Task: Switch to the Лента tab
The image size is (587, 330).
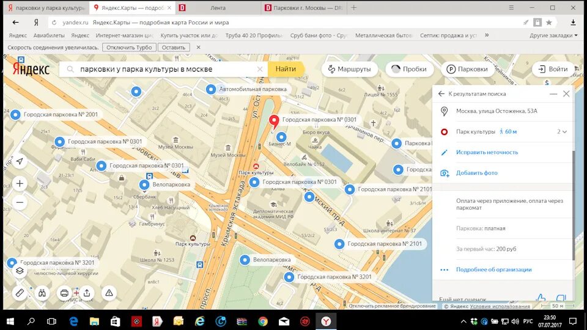Action: coord(218,7)
